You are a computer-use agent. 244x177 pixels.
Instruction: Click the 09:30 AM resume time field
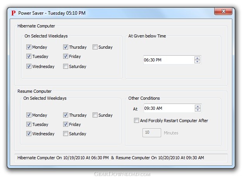point(168,109)
